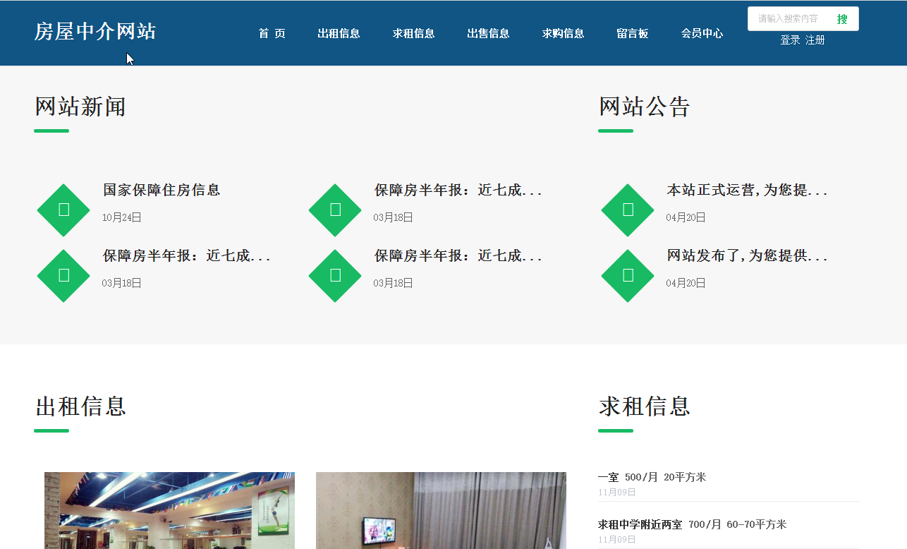Image resolution: width=907 pixels, height=549 pixels.
Task: Click the diamond icon beside 国家保障住房信息
Action: (x=63, y=210)
